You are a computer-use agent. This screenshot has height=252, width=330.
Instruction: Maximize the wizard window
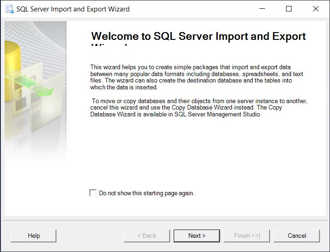point(289,9)
